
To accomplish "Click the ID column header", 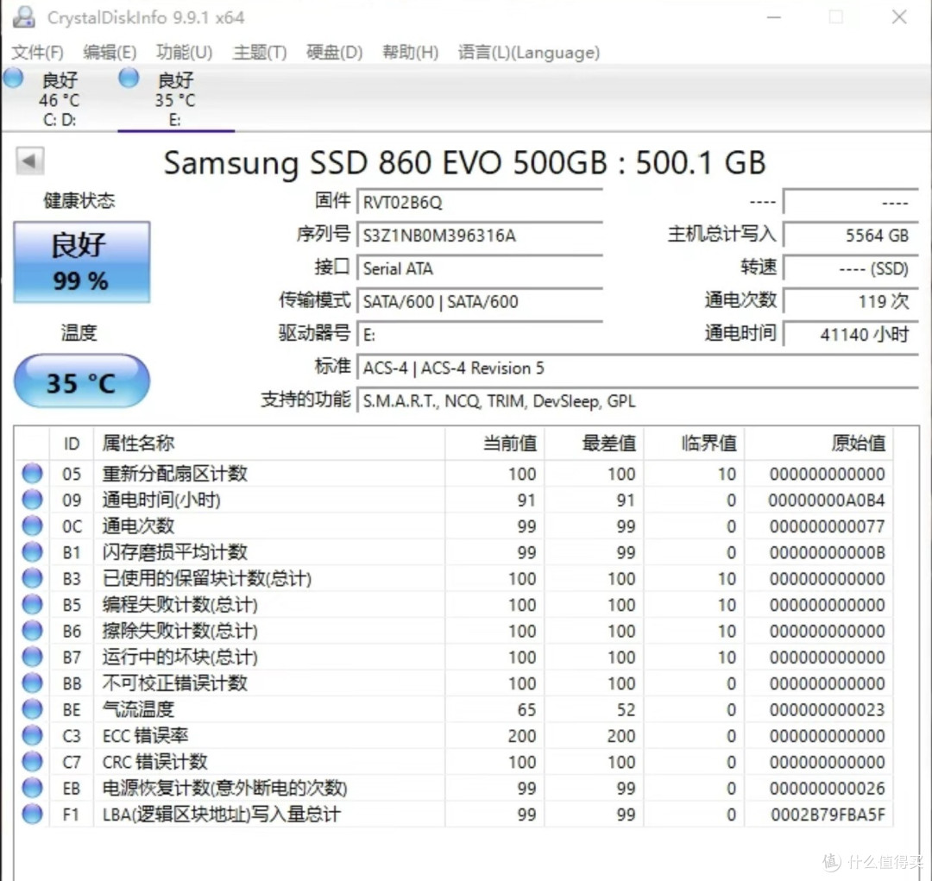I will 72,444.
